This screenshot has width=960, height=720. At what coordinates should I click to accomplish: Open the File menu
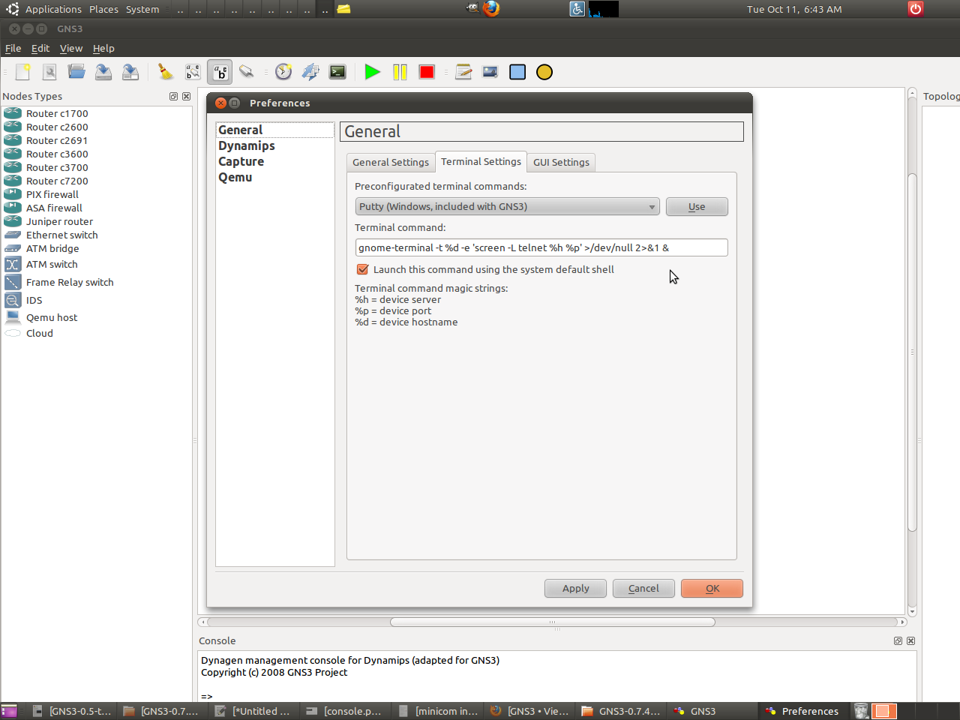[13, 48]
